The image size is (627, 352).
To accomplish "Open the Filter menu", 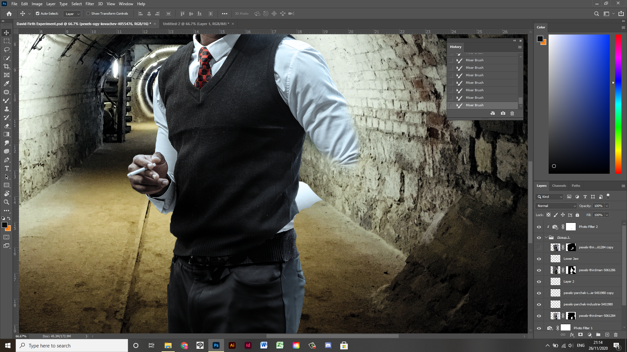I will [x=89, y=4].
